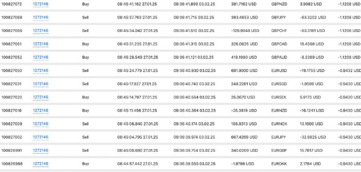Open account link 1272146 for order 100827009
361x172 pixels.
[x=41, y=124]
